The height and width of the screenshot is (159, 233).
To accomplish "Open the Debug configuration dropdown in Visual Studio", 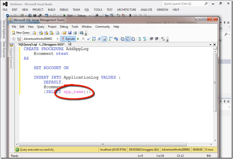I will tap(84, 15).
